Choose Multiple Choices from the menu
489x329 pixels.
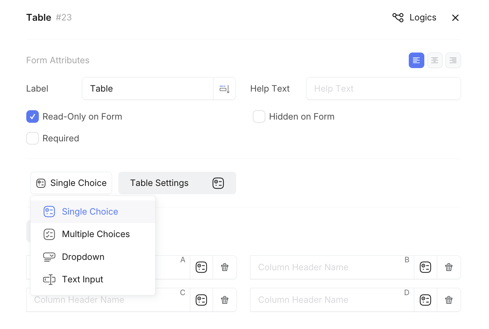pyautogui.click(x=96, y=234)
